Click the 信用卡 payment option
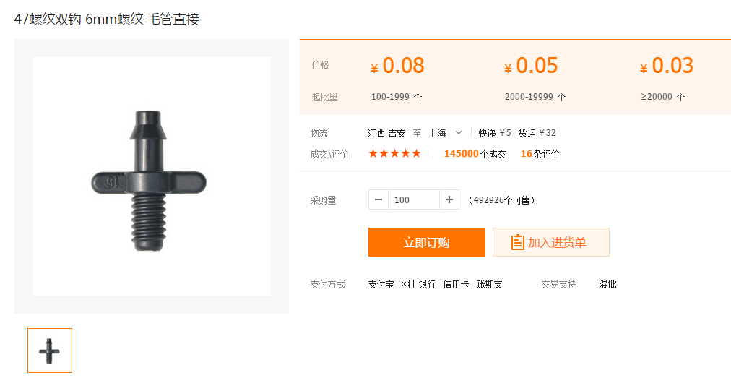731x391 pixels. coord(456,285)
